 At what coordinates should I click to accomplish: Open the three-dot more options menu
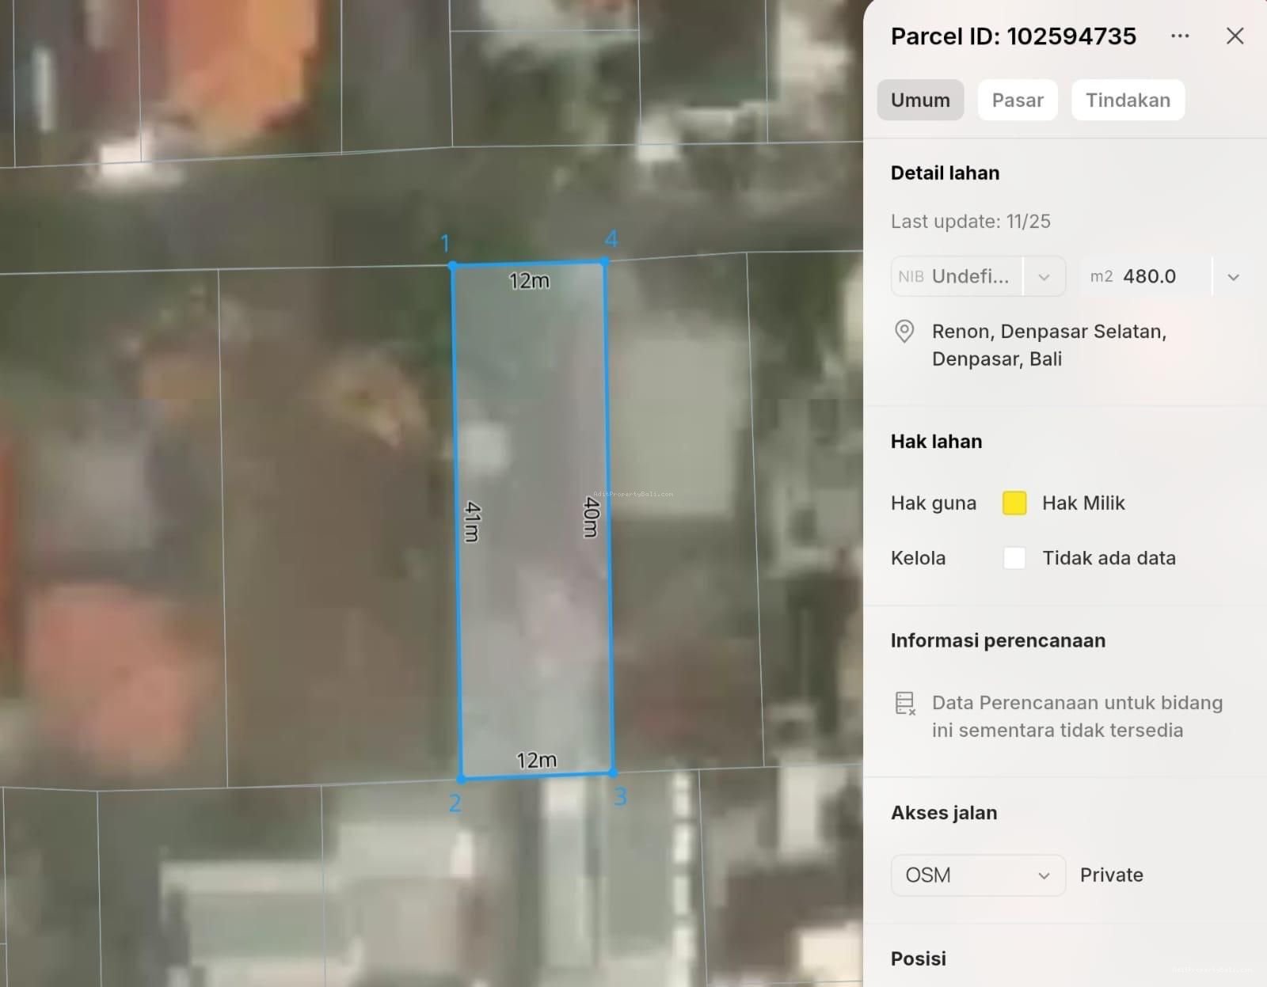[1180, 36]
